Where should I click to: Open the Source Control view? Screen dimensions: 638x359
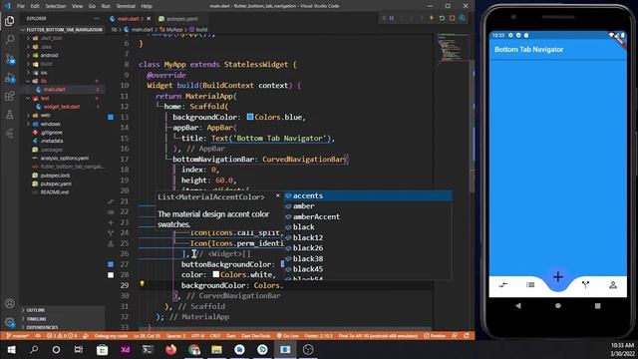tap(10, 59)
